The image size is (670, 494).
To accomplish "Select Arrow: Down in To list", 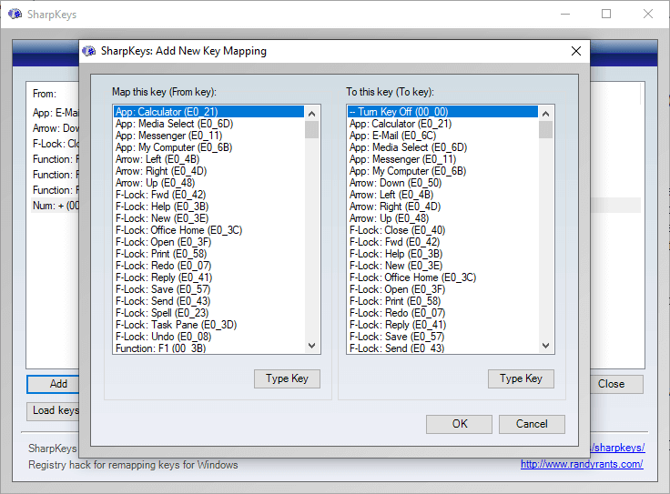I will tap(442, 183).
